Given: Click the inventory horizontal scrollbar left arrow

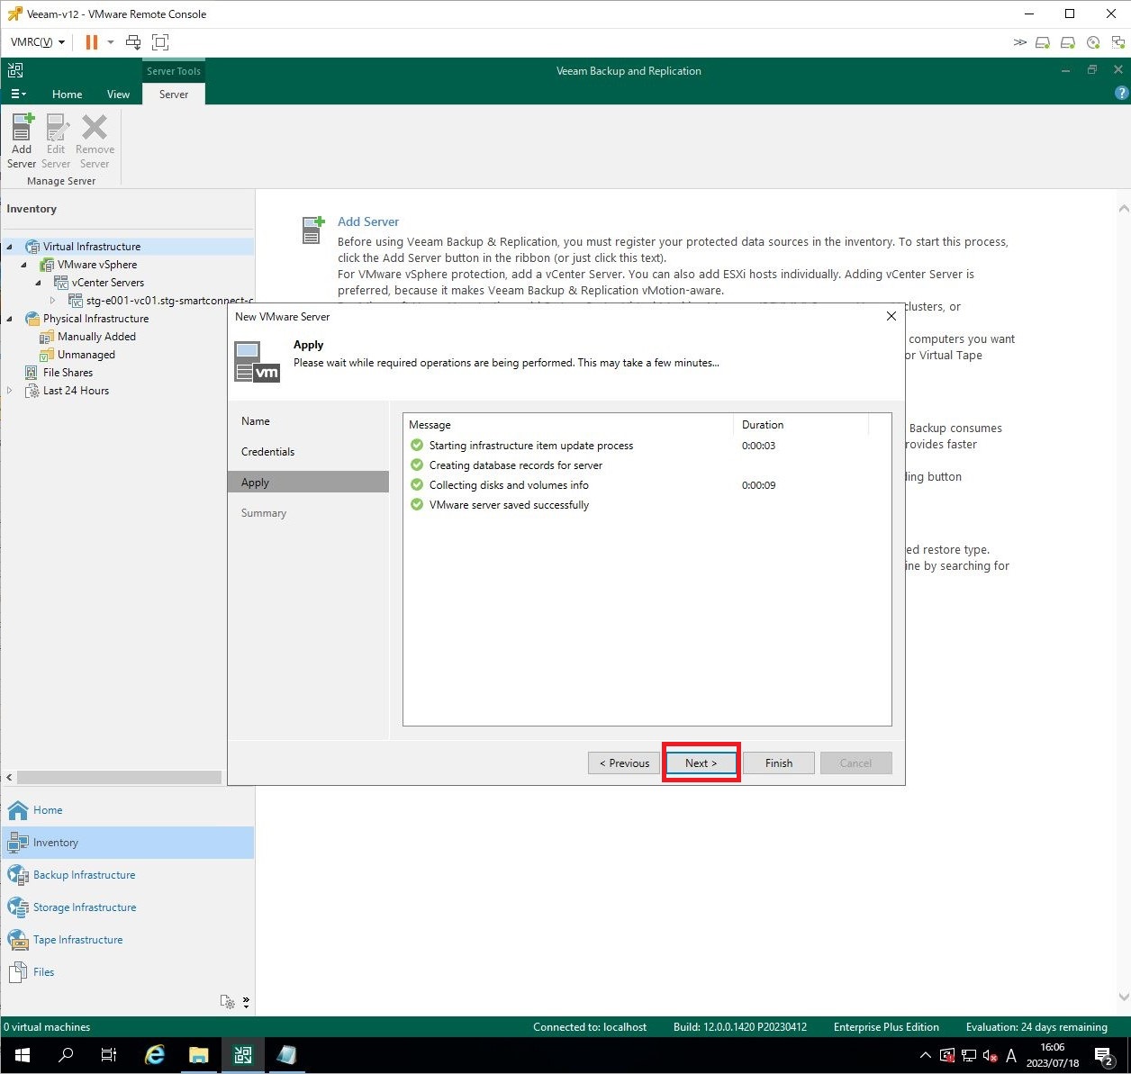Looking at the screenshot, I should pyautogui.click(x=9, y=777).
